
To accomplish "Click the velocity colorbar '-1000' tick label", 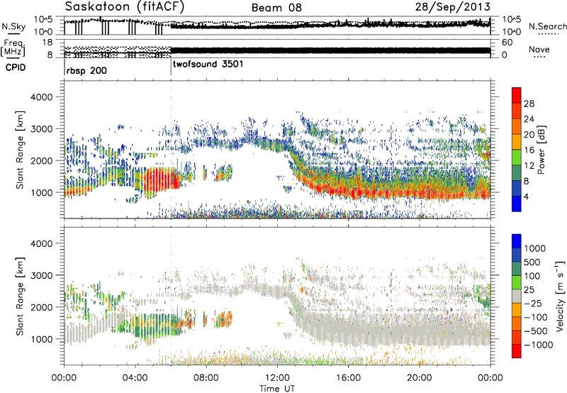I will (x=539, y=345).
